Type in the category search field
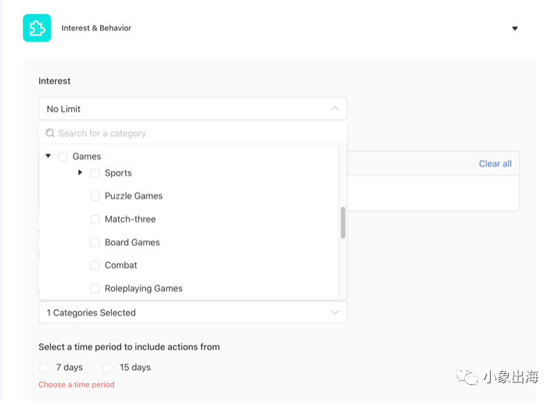 (x=195, y=133)
